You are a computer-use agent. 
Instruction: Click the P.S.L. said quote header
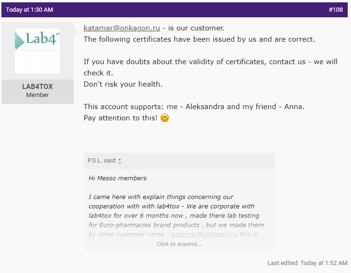click(102, 161)
